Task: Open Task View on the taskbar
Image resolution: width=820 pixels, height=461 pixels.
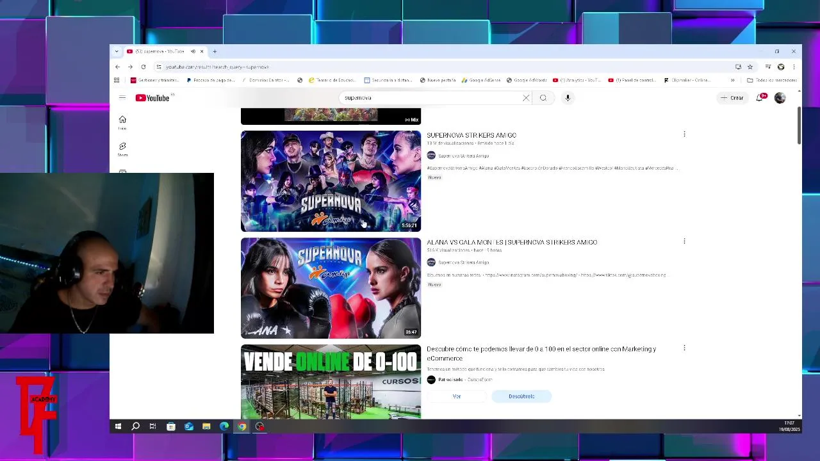Action: pyautogui.click(x=152, y=426)
